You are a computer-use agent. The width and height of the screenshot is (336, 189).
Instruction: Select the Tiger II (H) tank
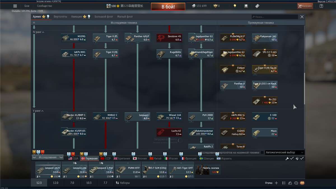(x=106, y=53)
